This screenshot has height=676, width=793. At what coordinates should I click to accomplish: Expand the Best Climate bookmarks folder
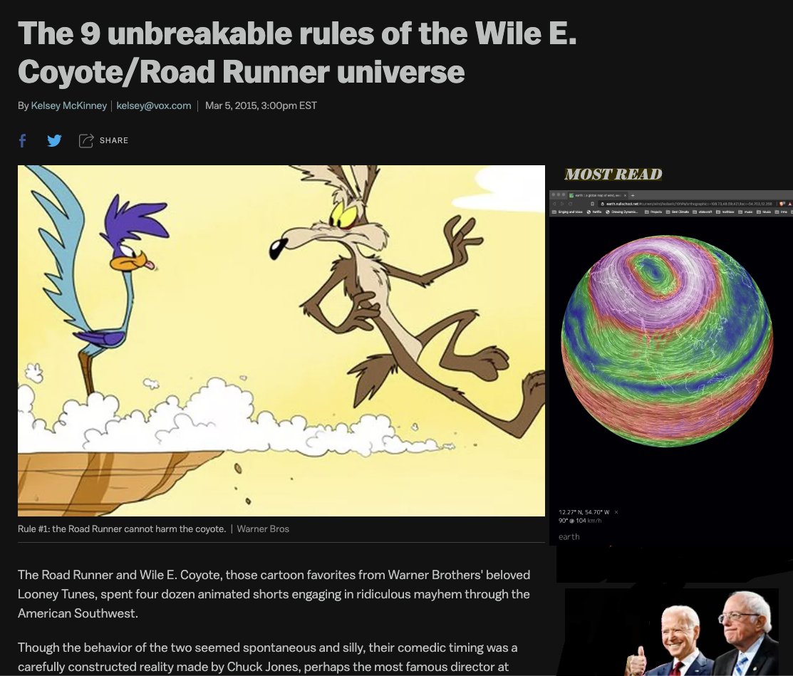(677, 212)
